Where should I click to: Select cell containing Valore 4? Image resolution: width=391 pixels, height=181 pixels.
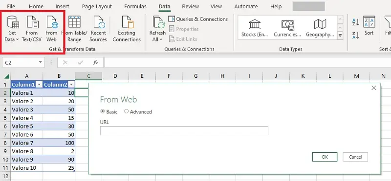(27, 118)
